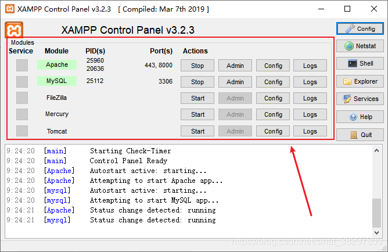
Task: Click the PID(s) column header
Action: [95, 51]
